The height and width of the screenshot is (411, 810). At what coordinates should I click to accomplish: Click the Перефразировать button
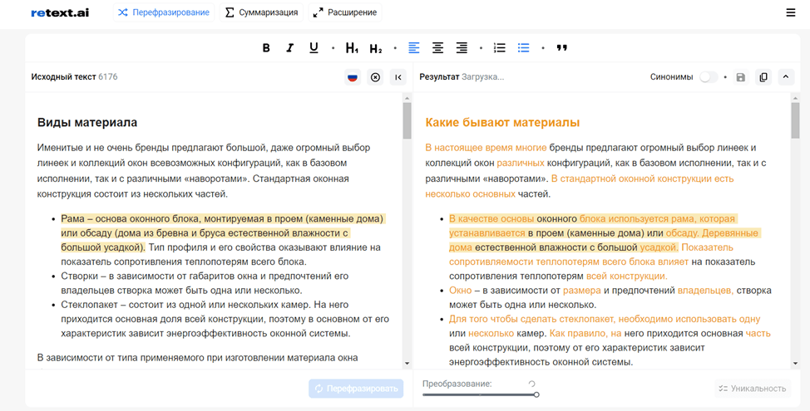click(x=356, y=389)
